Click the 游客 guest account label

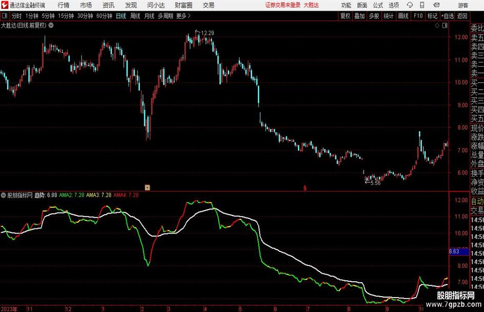click(462, 5)
